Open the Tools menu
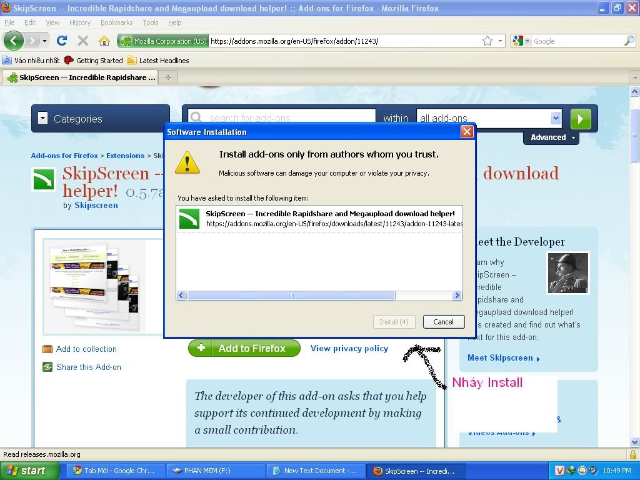The image size is (640, 480). pyautogui.click(x=150, y=22)
